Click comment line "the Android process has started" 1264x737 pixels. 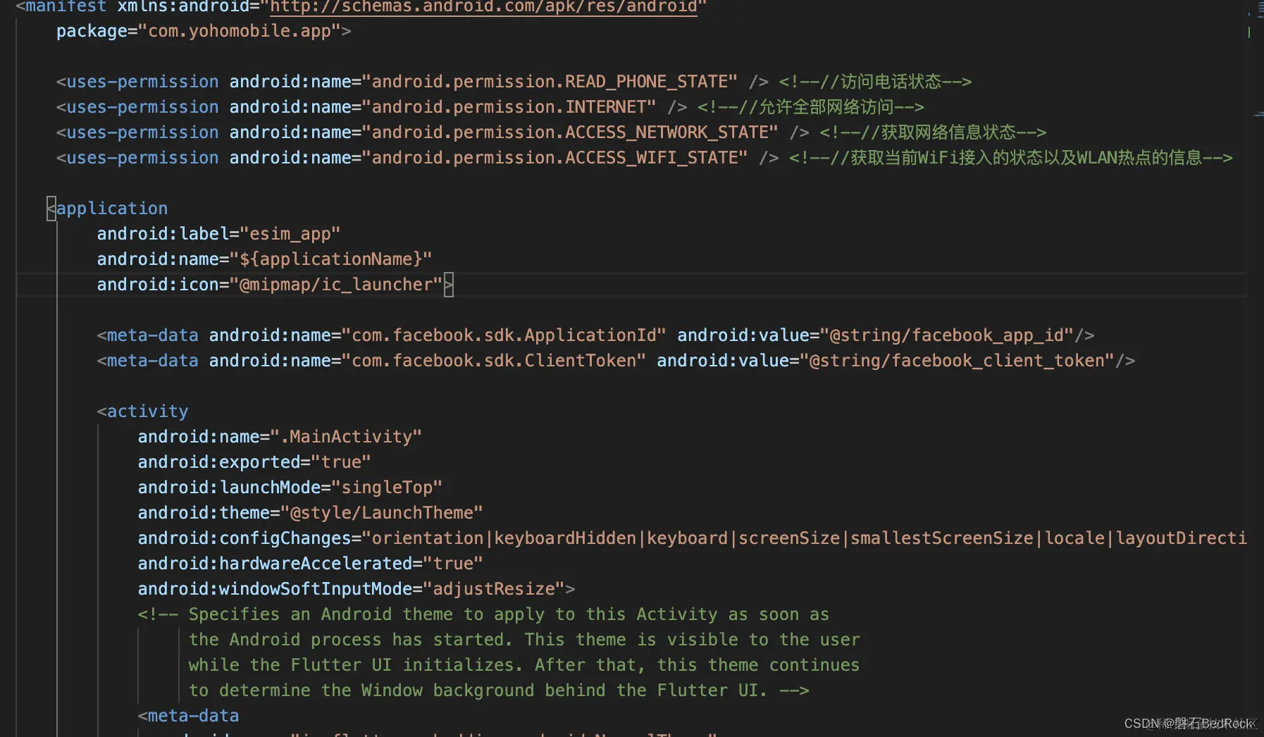click(x=524, y=640)
